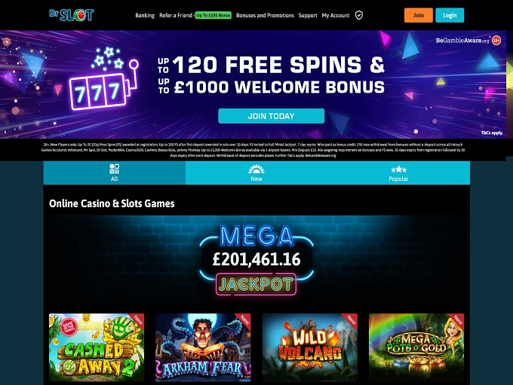Click the Refer a Friend link
The width and height of the screenshot is (513, 385).
[176, 15]
